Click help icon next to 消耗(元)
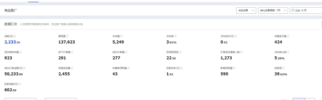Screen dimensions: 322x100 click(x=15, y=36)
